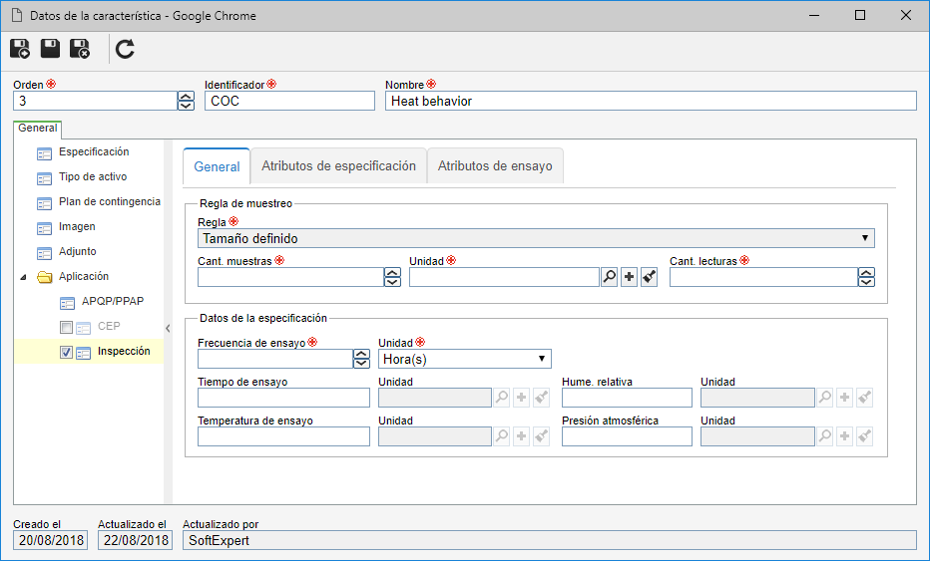The height and width of the screenshot is (561, 930).
Task: Open the Unidad dropdown showing Hora(s)
Action: [464, 359]
